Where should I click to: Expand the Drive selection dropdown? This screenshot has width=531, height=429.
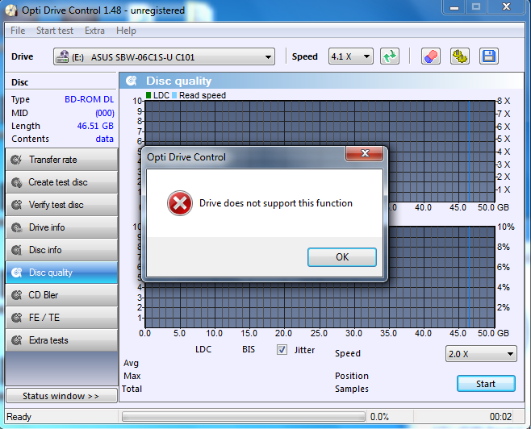(x=164, y=56)
